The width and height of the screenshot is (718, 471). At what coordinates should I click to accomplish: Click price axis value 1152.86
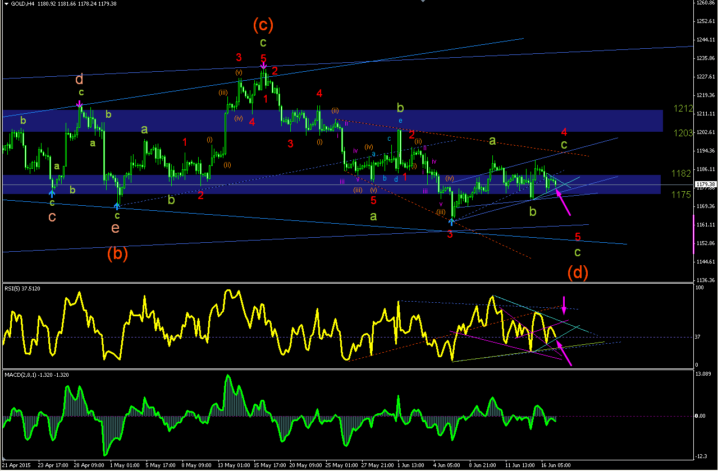705,243
